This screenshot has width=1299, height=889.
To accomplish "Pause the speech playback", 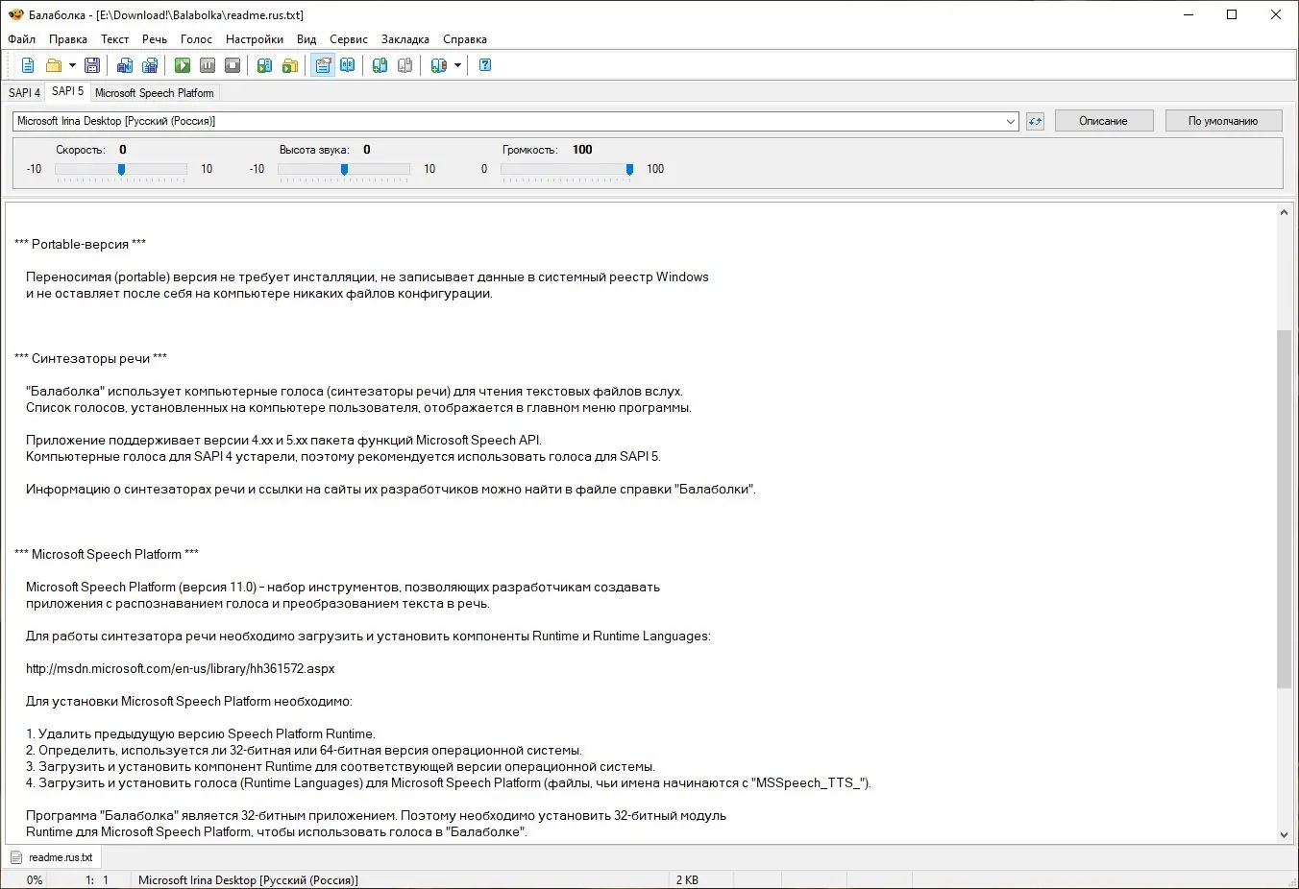I will coord(208,65).
